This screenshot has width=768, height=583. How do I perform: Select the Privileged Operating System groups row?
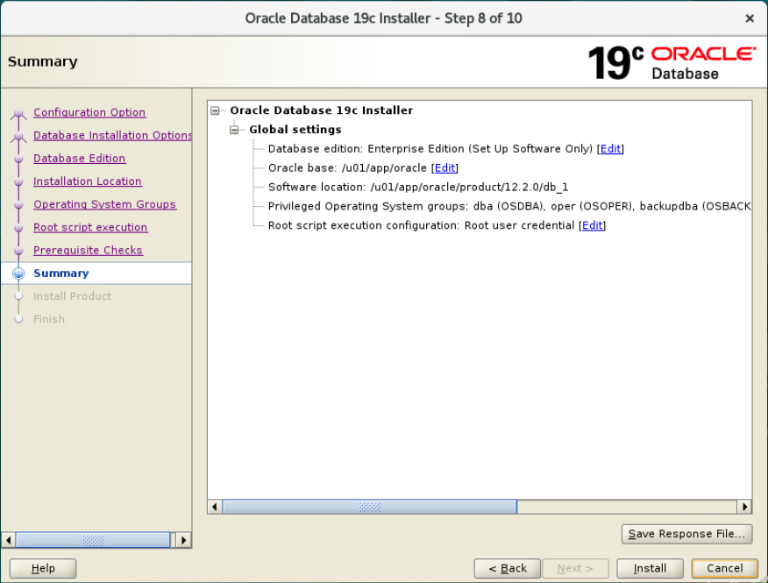509,206
